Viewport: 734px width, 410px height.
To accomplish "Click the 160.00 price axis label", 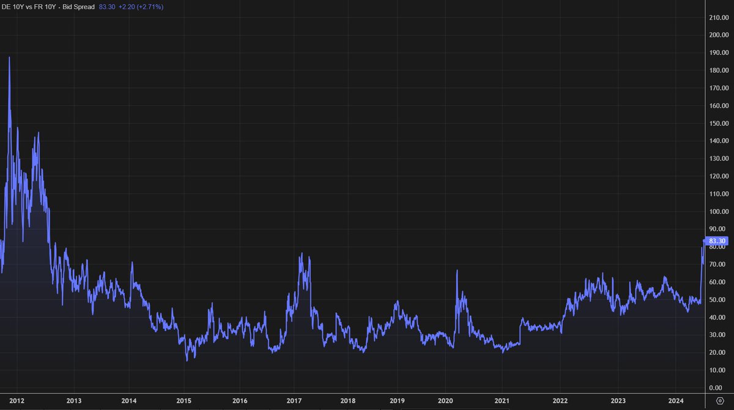I will tap(717, 106).
